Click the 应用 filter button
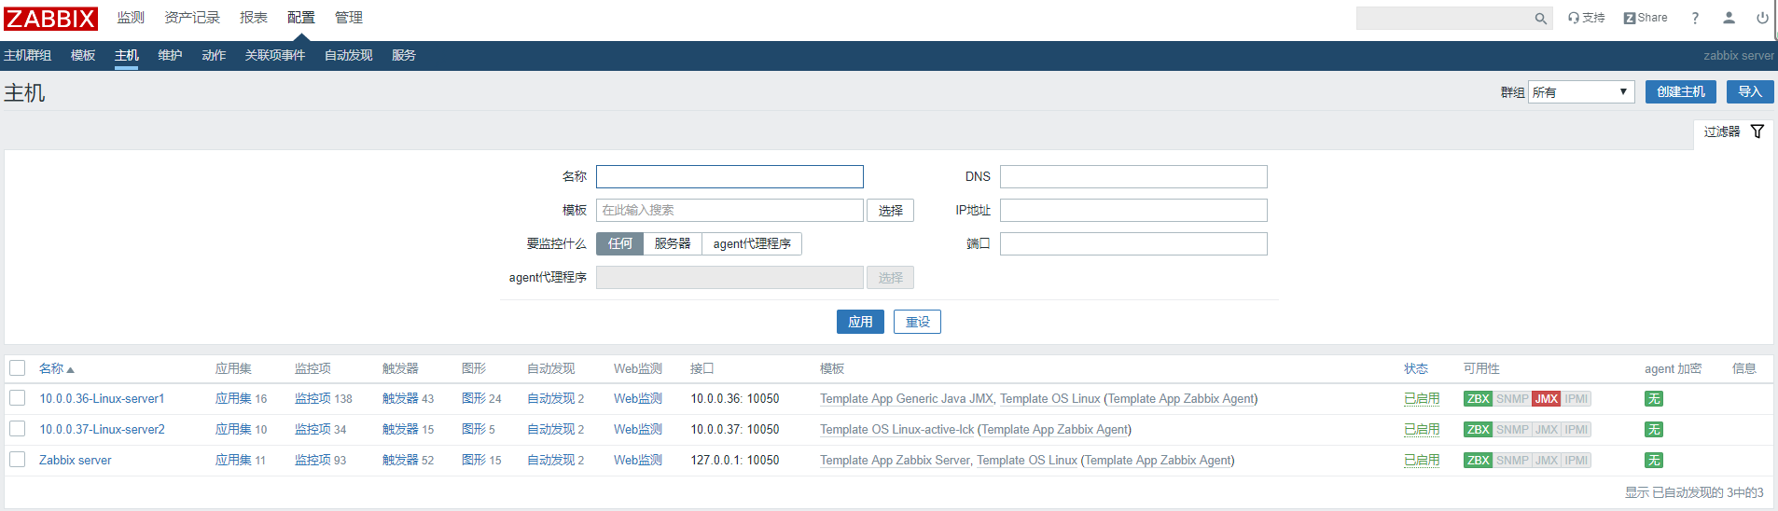Screen dimensions: 1778x511 coord(860,322)
